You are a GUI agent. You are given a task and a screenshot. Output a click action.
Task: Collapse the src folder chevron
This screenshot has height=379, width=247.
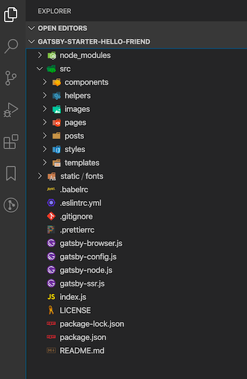point(40,69)
